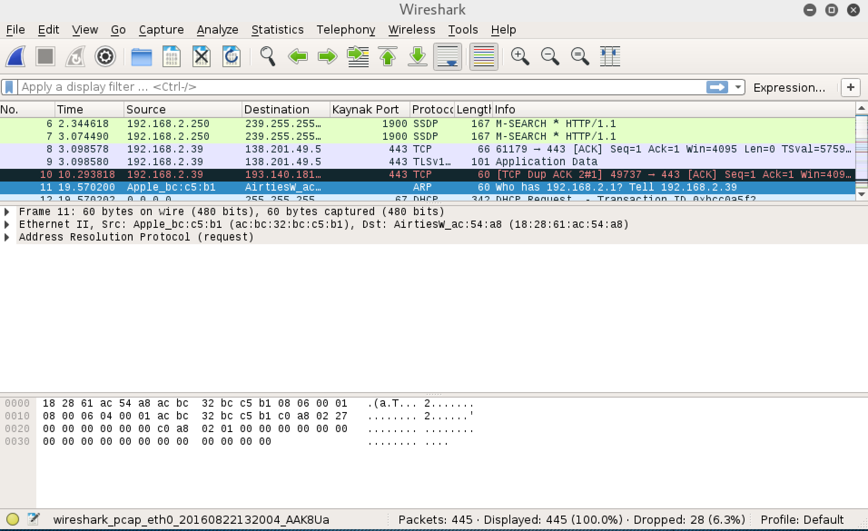Open the Help menu
Viewport: 868px width, 531px height.
pos(503,30)
